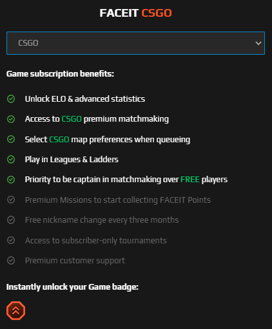Click checkmark icon beside premium matchmaking
272x329 pixels.
(x=11, y=119)
